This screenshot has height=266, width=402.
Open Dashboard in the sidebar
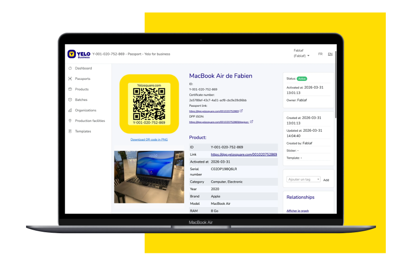pos(83,68)
